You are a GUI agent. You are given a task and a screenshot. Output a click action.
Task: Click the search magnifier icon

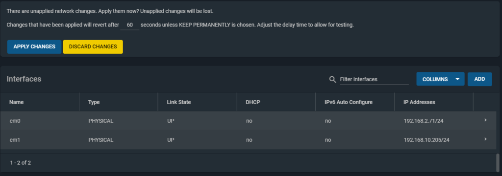(x=333, y=79)
